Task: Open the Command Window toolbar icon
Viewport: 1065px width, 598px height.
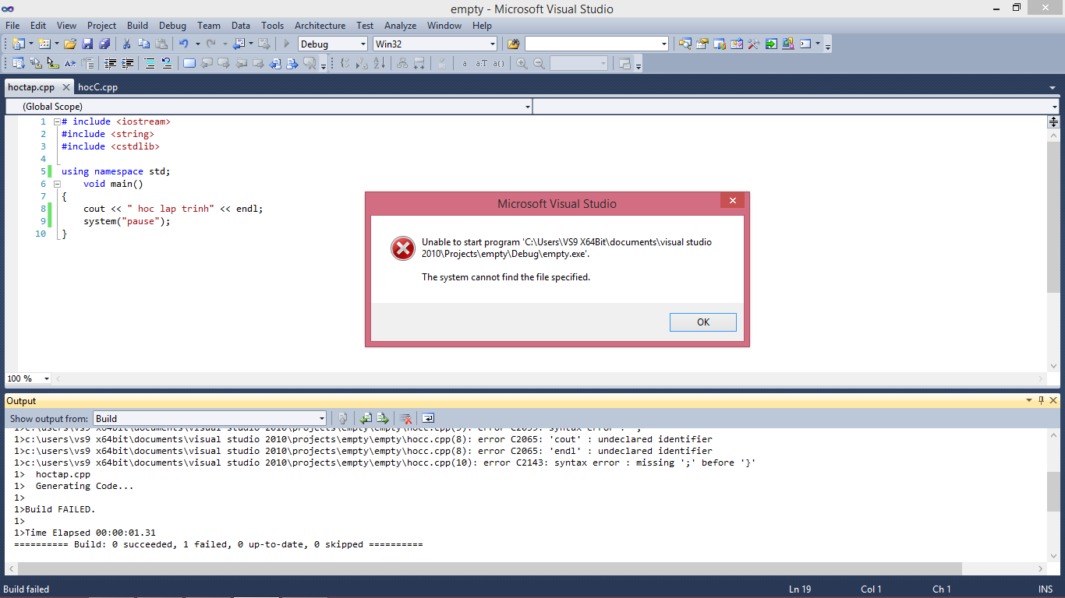Action: click(x=806, y=44)
